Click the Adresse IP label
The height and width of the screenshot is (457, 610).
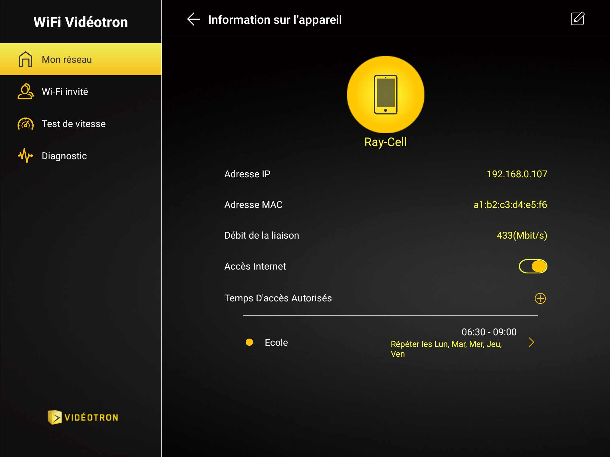click(247, 174)
